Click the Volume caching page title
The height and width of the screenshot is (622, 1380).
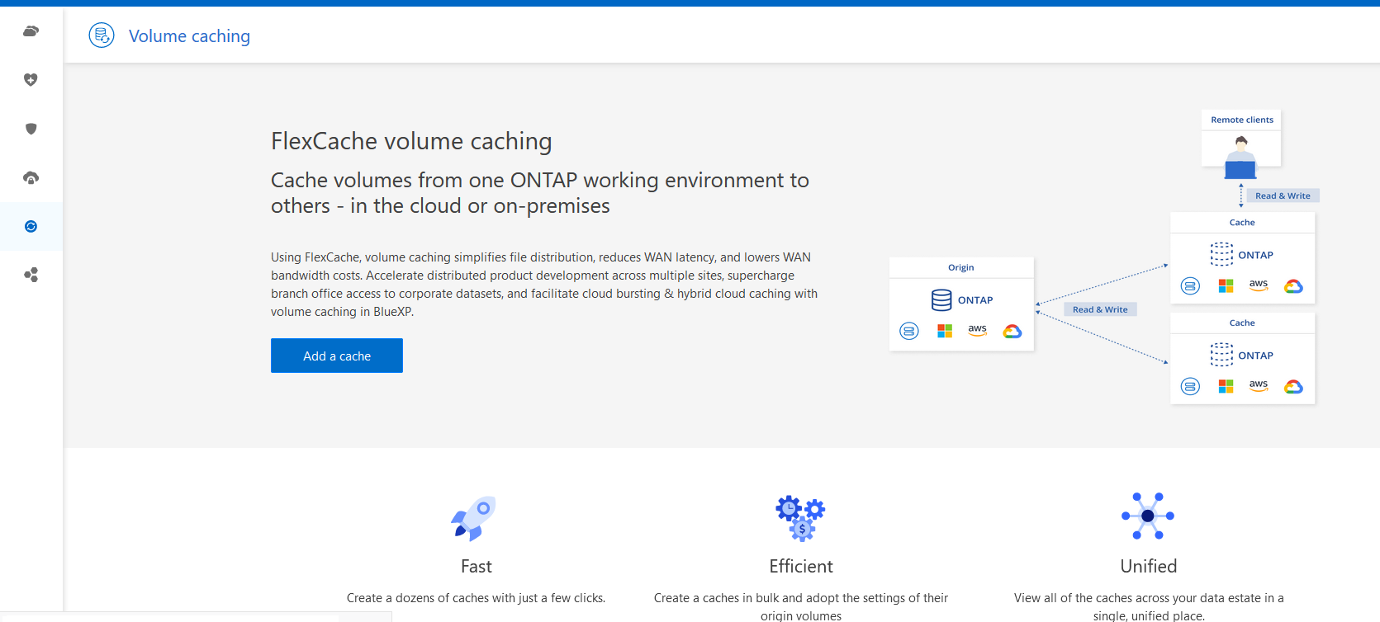[189, 36]
